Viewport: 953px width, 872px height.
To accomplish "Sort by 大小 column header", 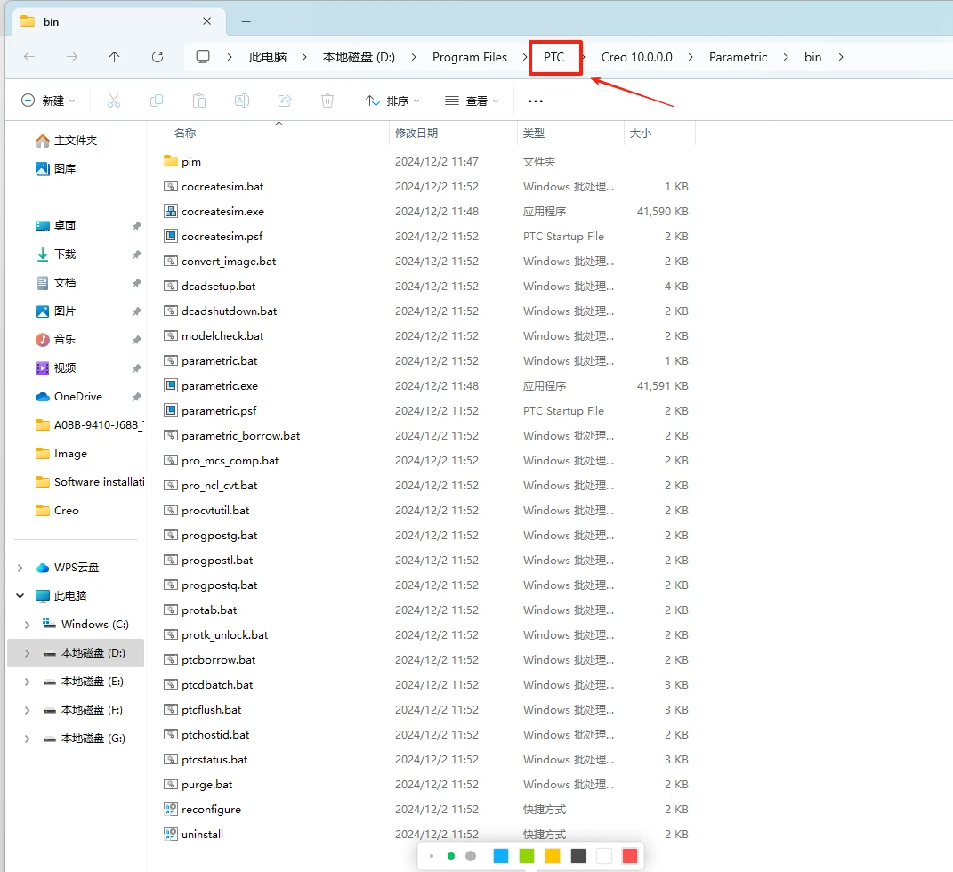I will click(640, 133).
